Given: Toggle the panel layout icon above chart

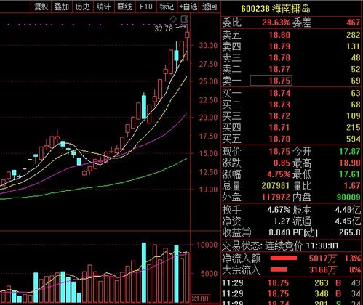Looking at the screenshot, I should point(185,19).
